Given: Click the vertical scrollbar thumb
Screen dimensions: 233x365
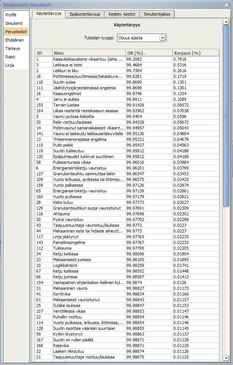Looking at the screenshot, I should pyautogui.click(x=226, y=116).
